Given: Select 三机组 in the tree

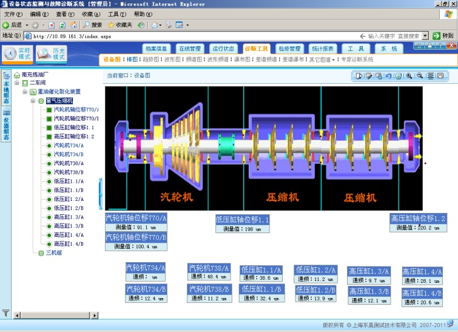Looking at the screenshot, I should [54, 253].
